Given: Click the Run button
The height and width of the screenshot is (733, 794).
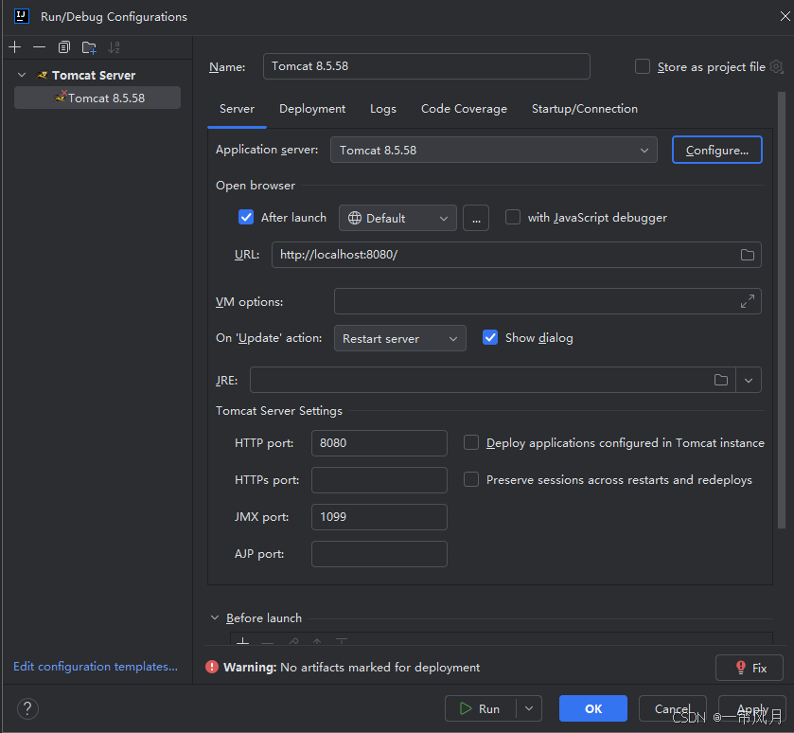Looking at the screenshot, I should click(480, 708).
